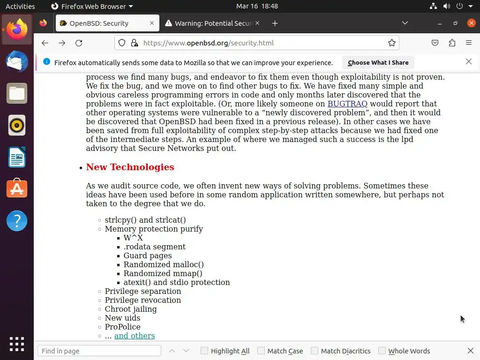Dismiss the Mozilla data notification bar
This screenshot has height=360, width=480.
pos(469,61)
